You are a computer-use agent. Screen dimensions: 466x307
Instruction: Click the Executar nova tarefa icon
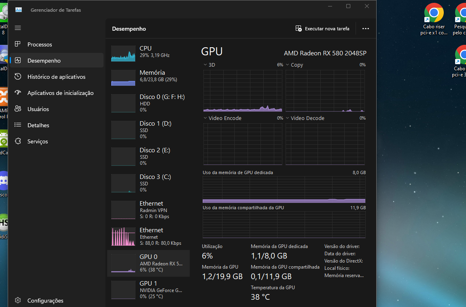[299, 29]
